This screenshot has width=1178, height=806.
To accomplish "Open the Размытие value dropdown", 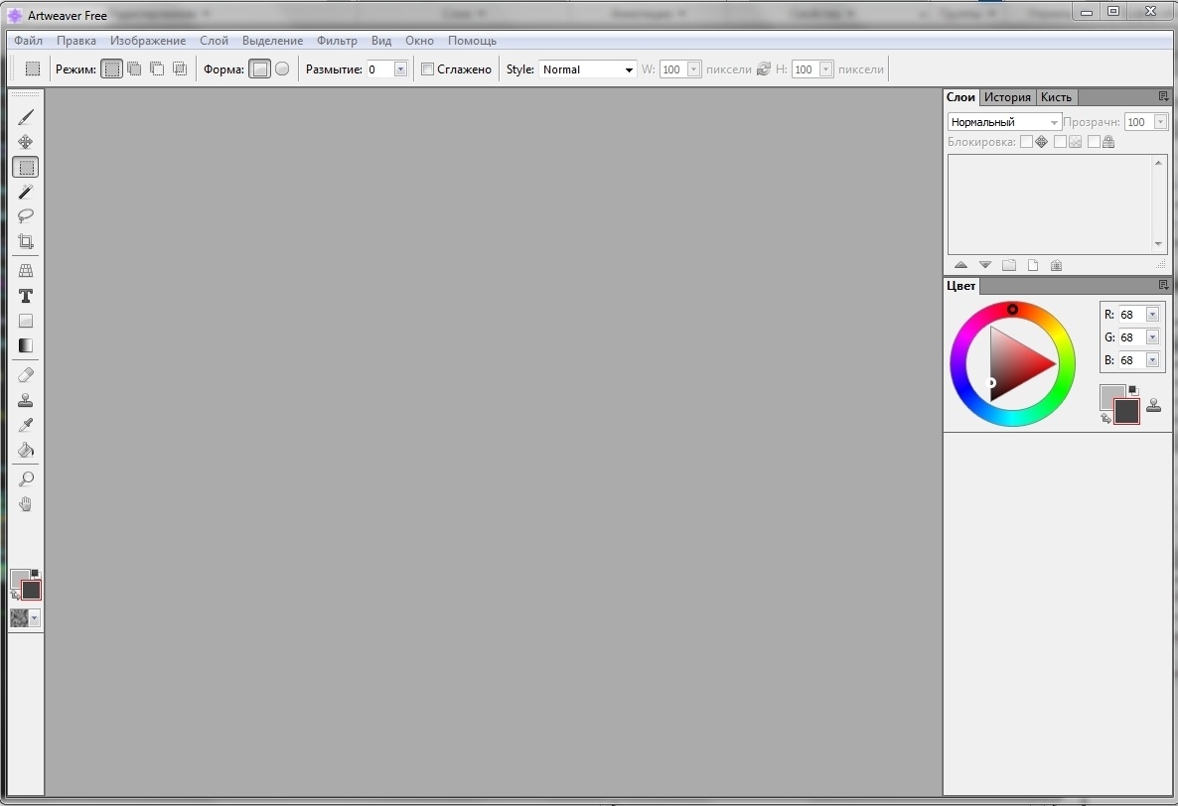I will [x=400, y=68].
